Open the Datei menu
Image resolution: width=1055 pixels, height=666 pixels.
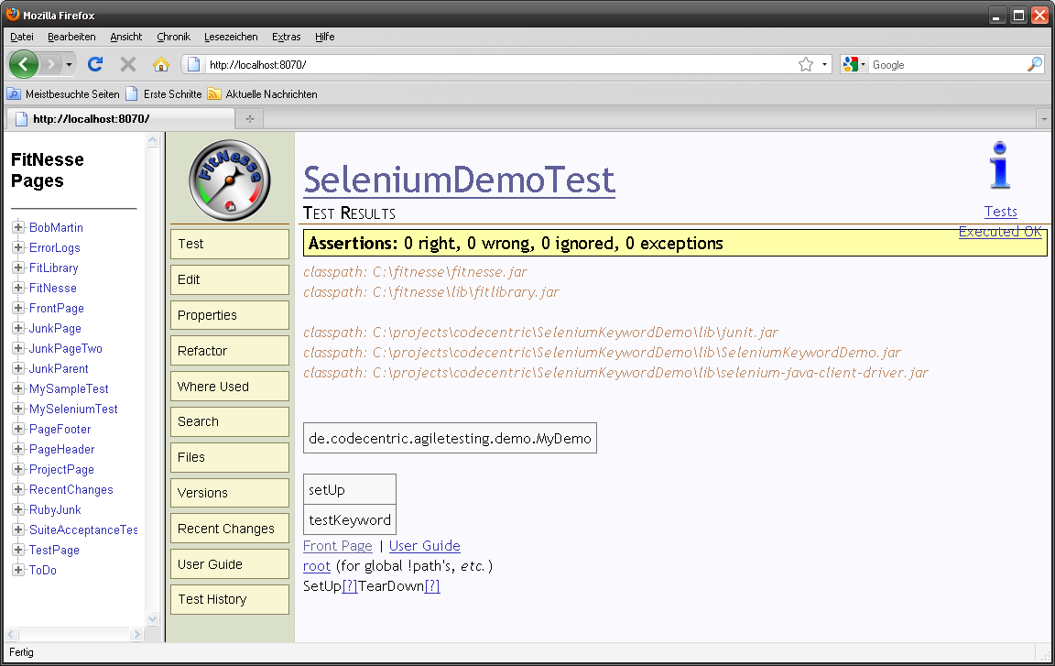pos(22,37)
